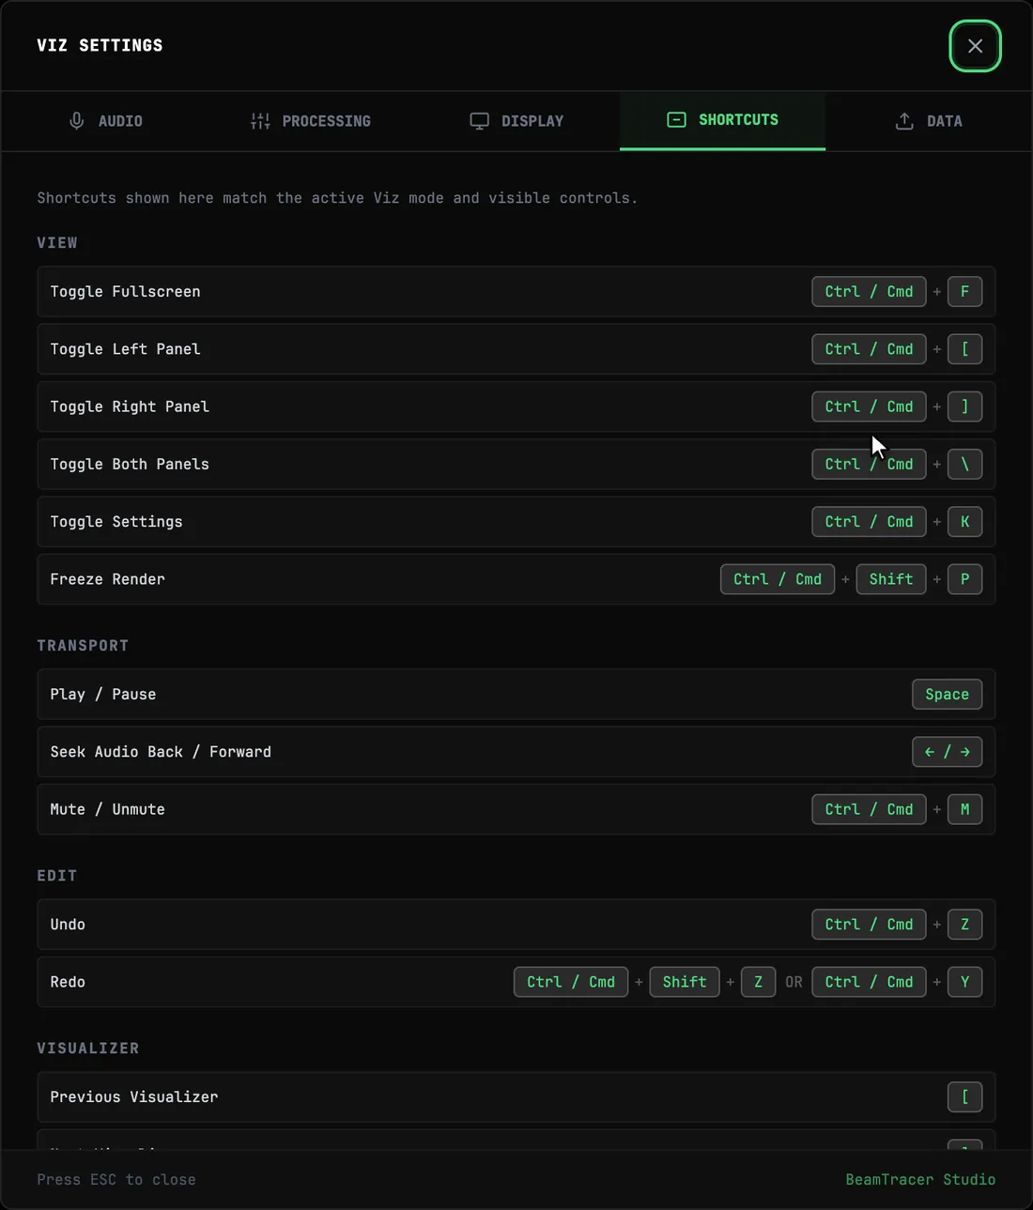Click the Redo shortcut label
The image size is (1033, 1210).
pyautogui.click(x=68, y=982)
